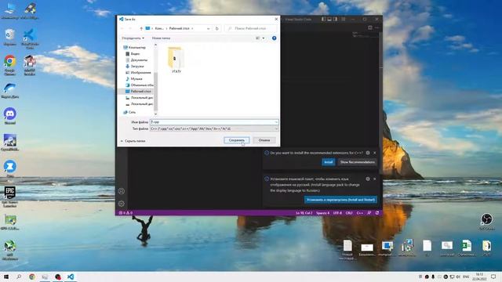This screenshot has height=282, width=502.
Task: Click the blue help icon in Save As
Action: [x=274, y=38]
